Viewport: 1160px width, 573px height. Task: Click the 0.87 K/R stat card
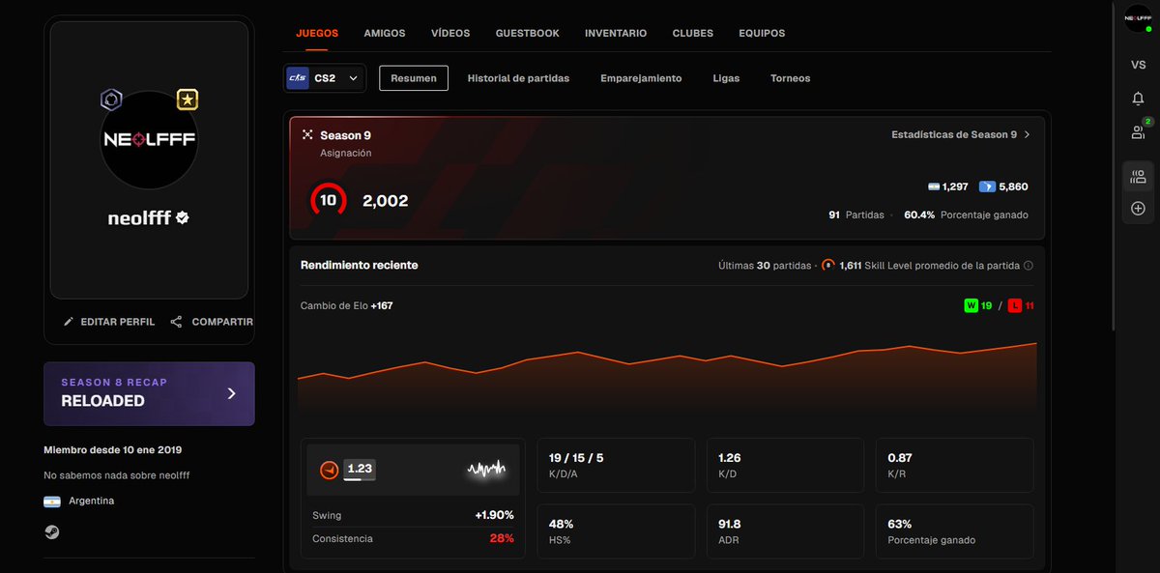point(954,466)
